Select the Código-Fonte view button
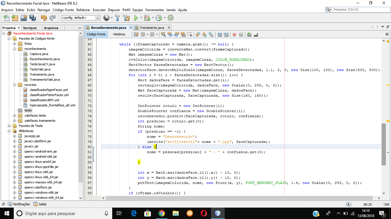The height and width of the screenshot is (219, 391). (x=96, y=34)
